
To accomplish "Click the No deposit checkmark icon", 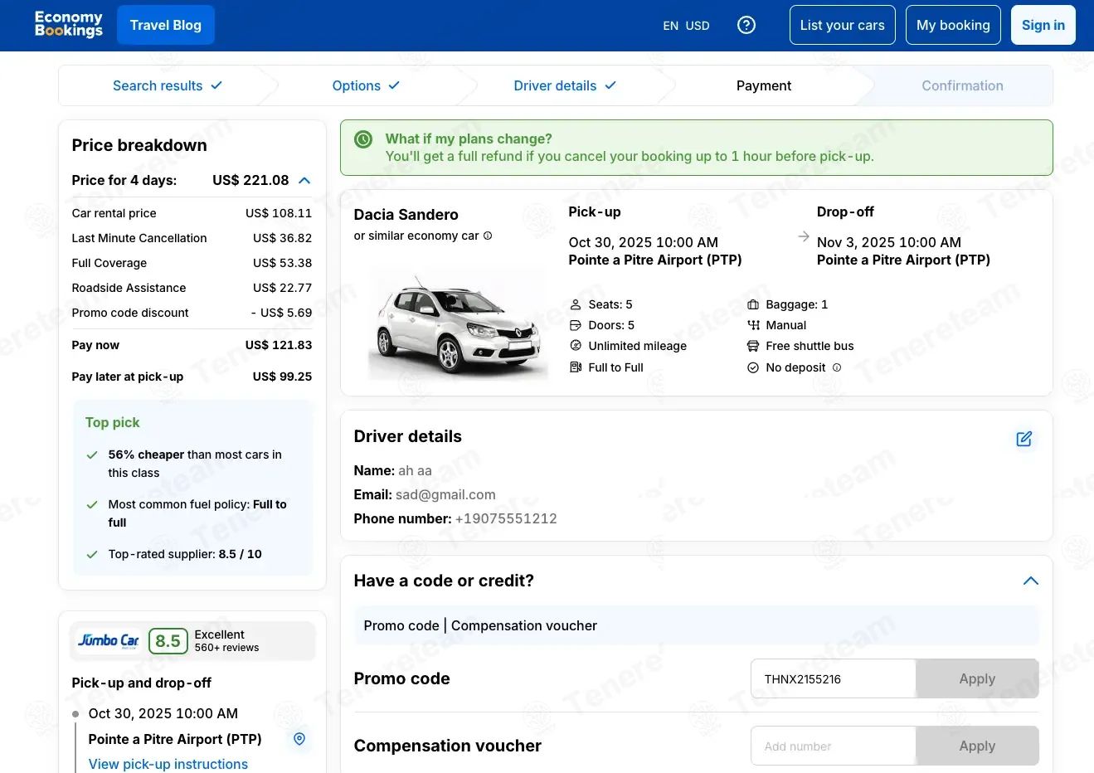I will click(753, 367).
